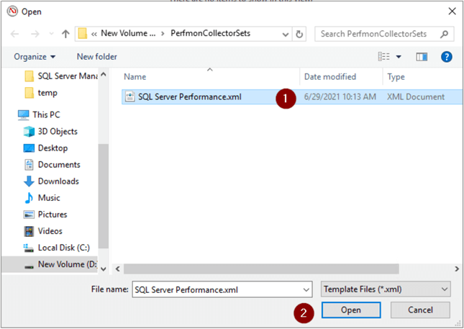Open Desktop in navigation pane
The image size is (464, 329).
pyautogui.click(x=45, y=148)
